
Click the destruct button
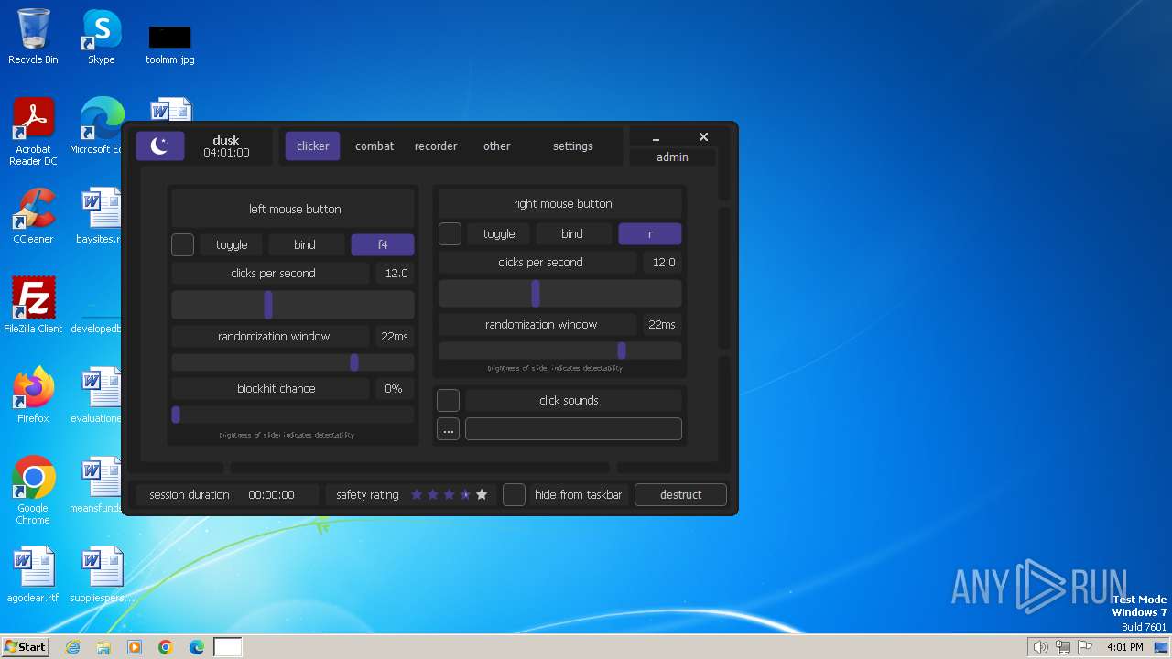pos(681,494)
